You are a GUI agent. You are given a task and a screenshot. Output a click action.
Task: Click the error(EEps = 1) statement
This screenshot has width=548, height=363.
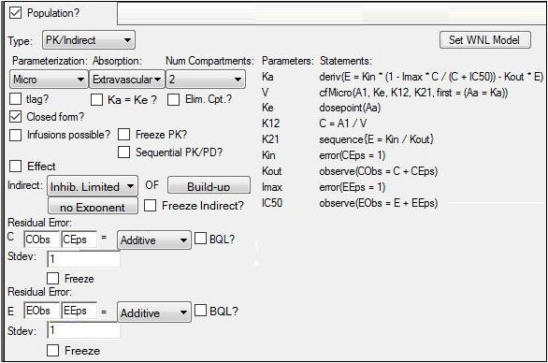(353, 187)
